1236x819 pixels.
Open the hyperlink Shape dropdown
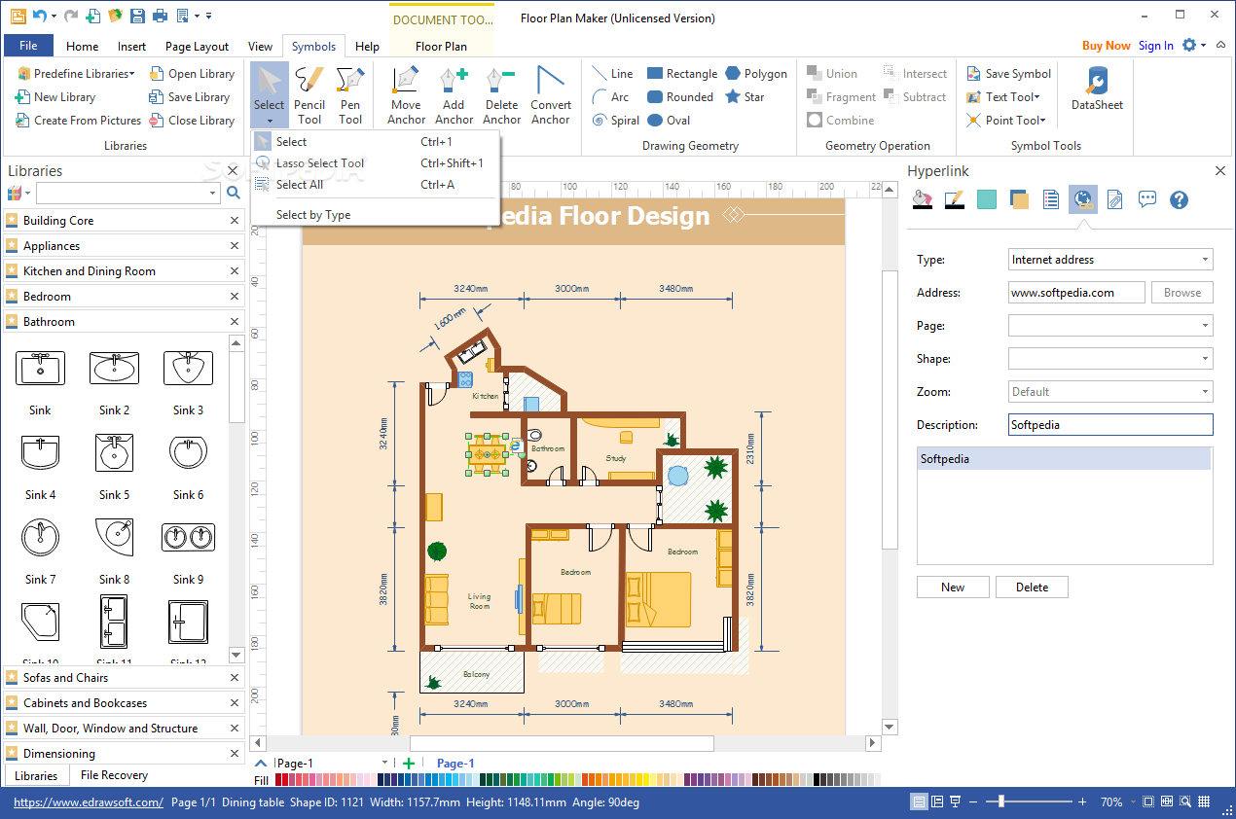pyautogui.click(x=1205, y=359)
